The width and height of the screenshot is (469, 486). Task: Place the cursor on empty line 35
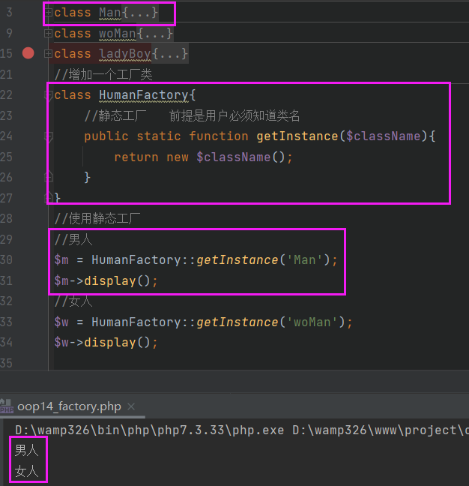click(260, 363)
